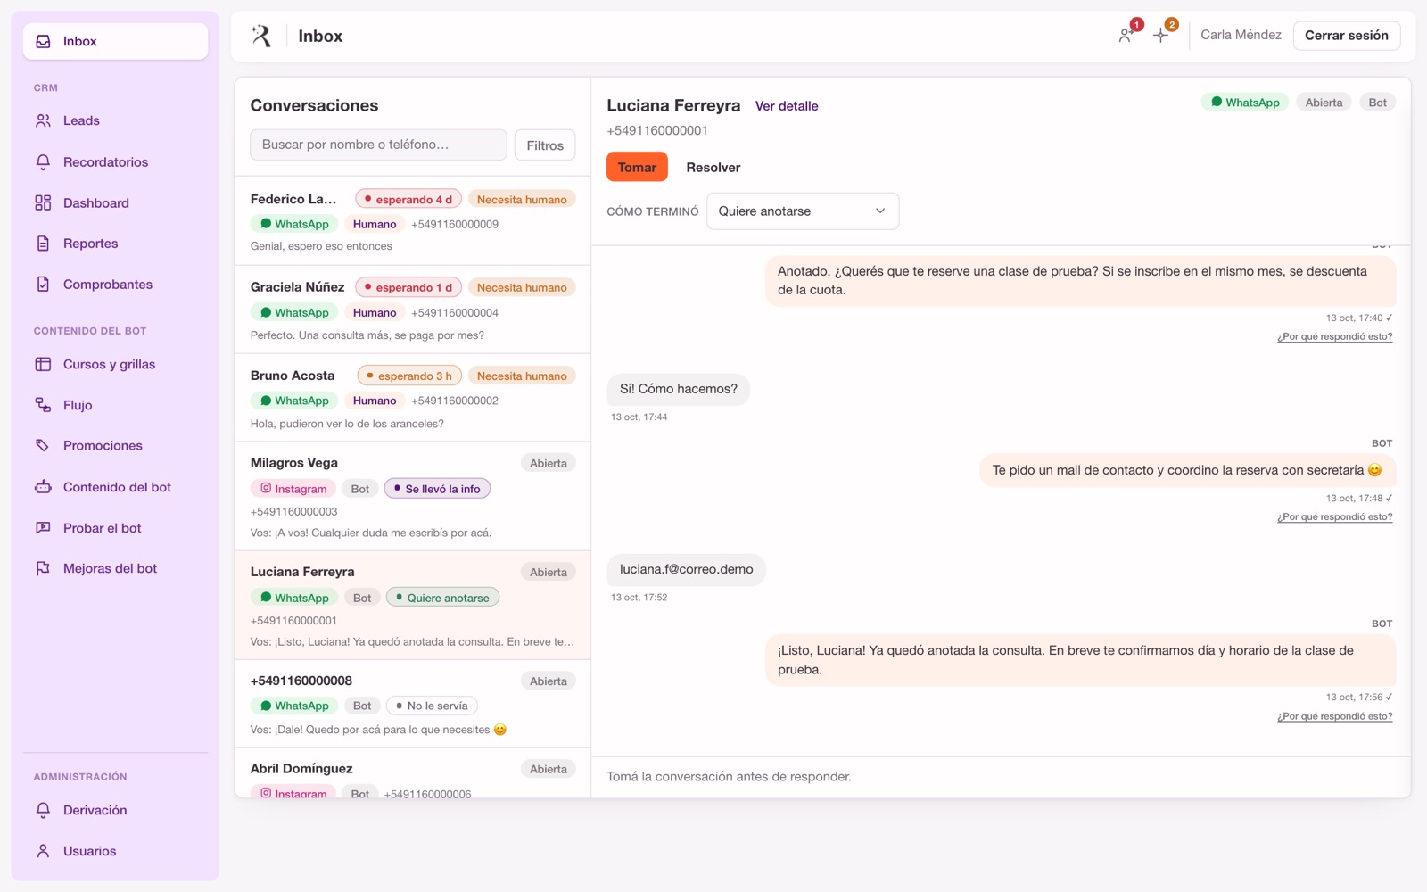Focus the Buscar por nombre search field
Viewport: 1427px width, 892px height.
[x=378, y=145]
